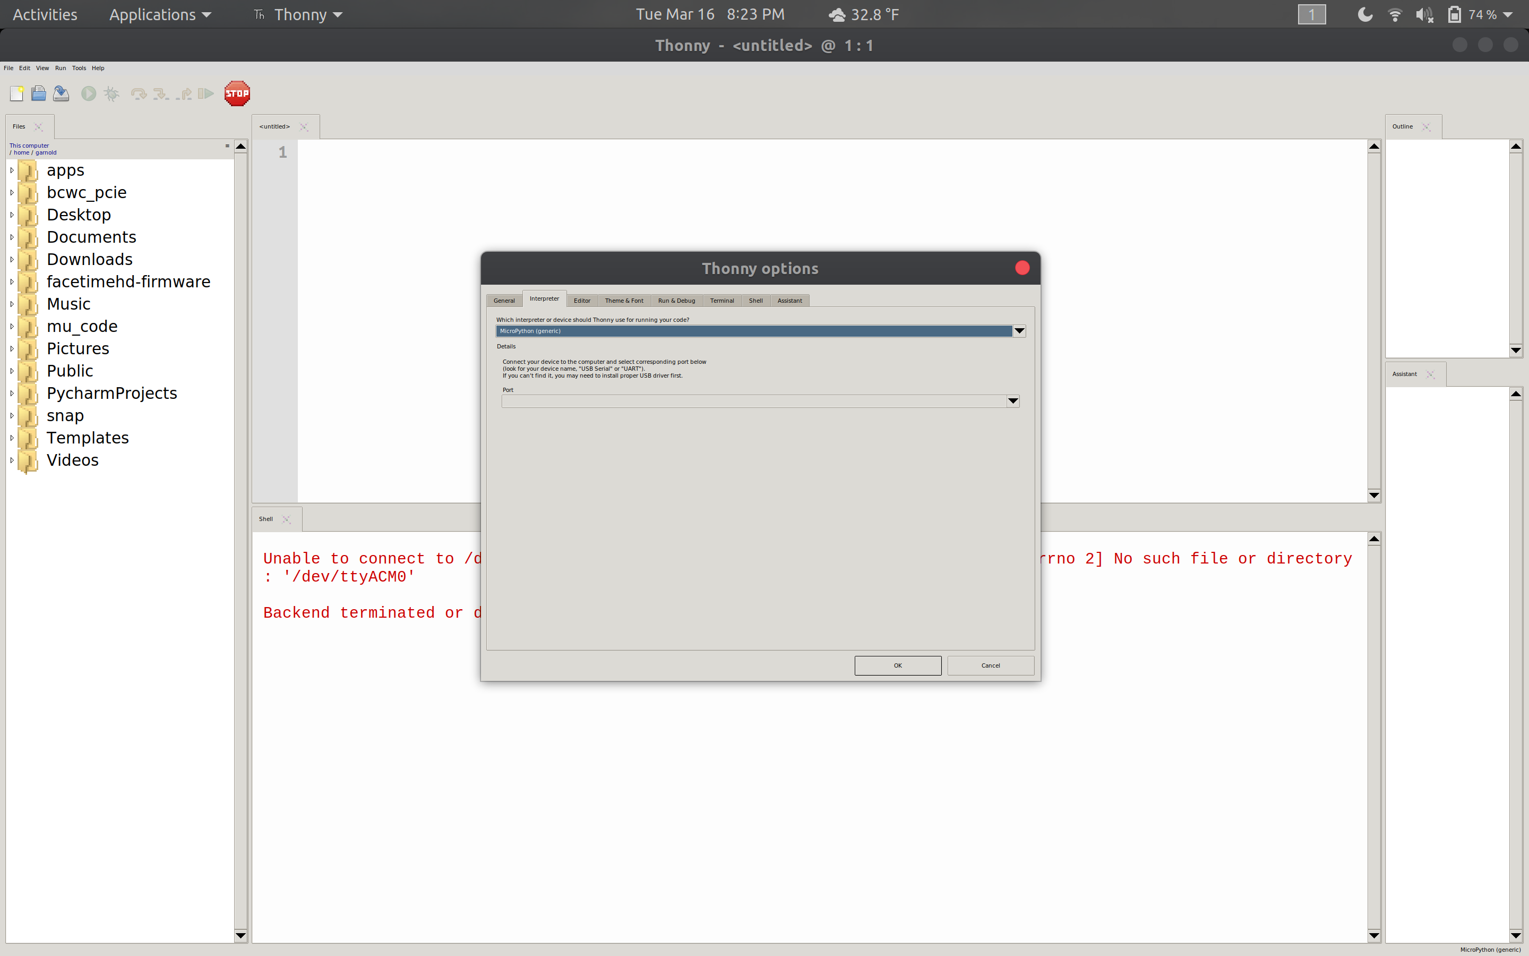Click the Activities button
1529x956 pixels.
(45, 14)
